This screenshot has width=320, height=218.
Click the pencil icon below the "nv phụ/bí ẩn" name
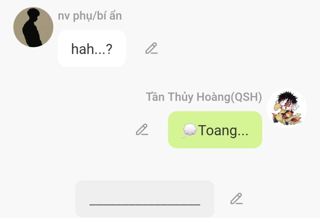[x=151, y=48]
